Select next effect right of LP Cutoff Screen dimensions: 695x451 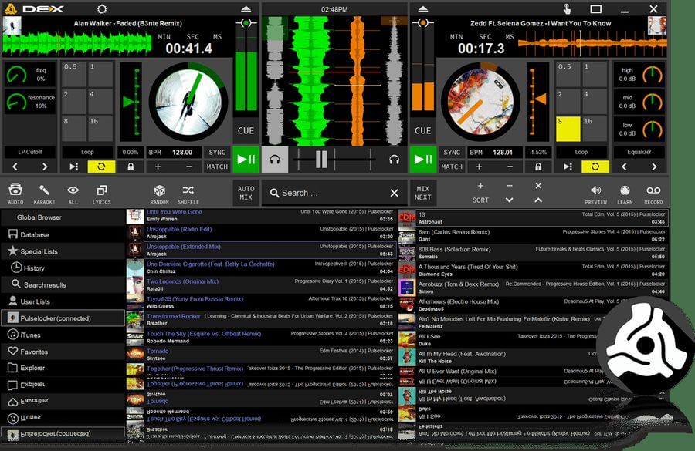(x=45, y=167)
